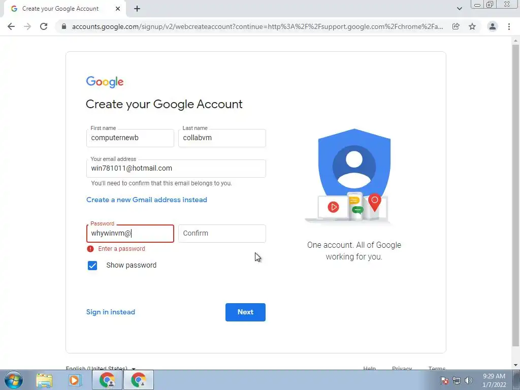Open Windows Explorer from the taskbar
This screenshot has width=520, height=390.
(44, 380)
